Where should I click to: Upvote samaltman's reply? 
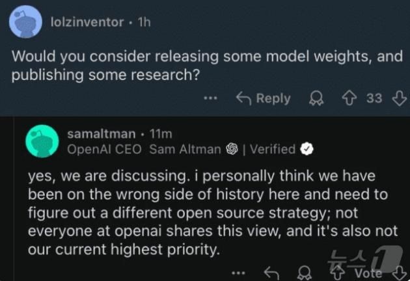pyautogui.click(x=336, y=273)
